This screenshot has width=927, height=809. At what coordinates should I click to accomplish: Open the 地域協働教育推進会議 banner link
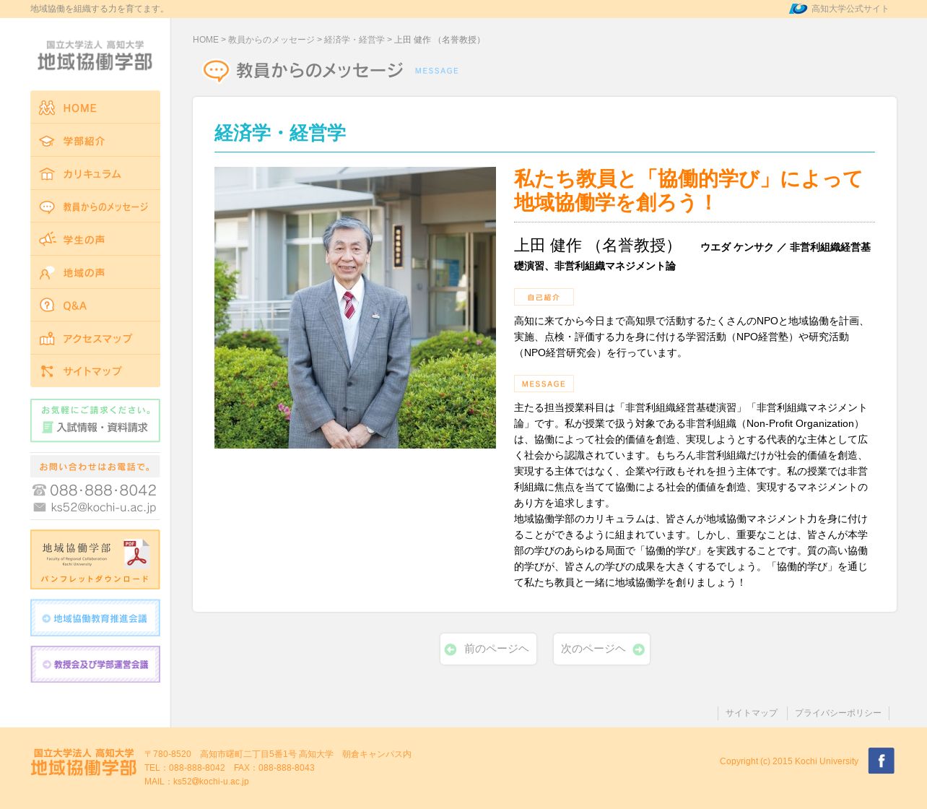(95, 618)
